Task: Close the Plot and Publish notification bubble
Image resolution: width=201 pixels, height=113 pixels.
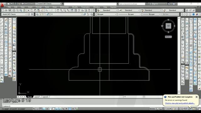Action: coord(197,97)
